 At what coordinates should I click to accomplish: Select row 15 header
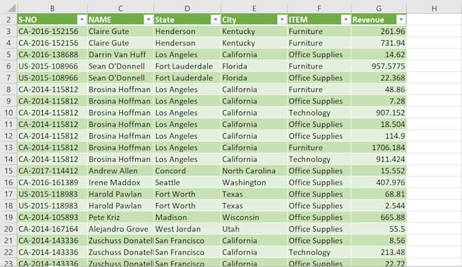point(9,171)
